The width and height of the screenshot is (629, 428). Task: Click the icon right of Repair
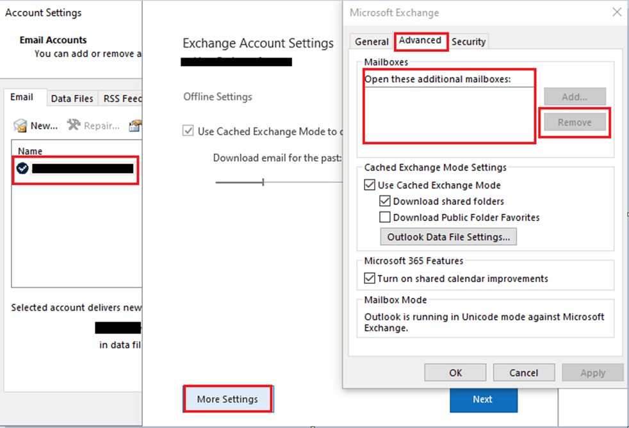[135, 126]
